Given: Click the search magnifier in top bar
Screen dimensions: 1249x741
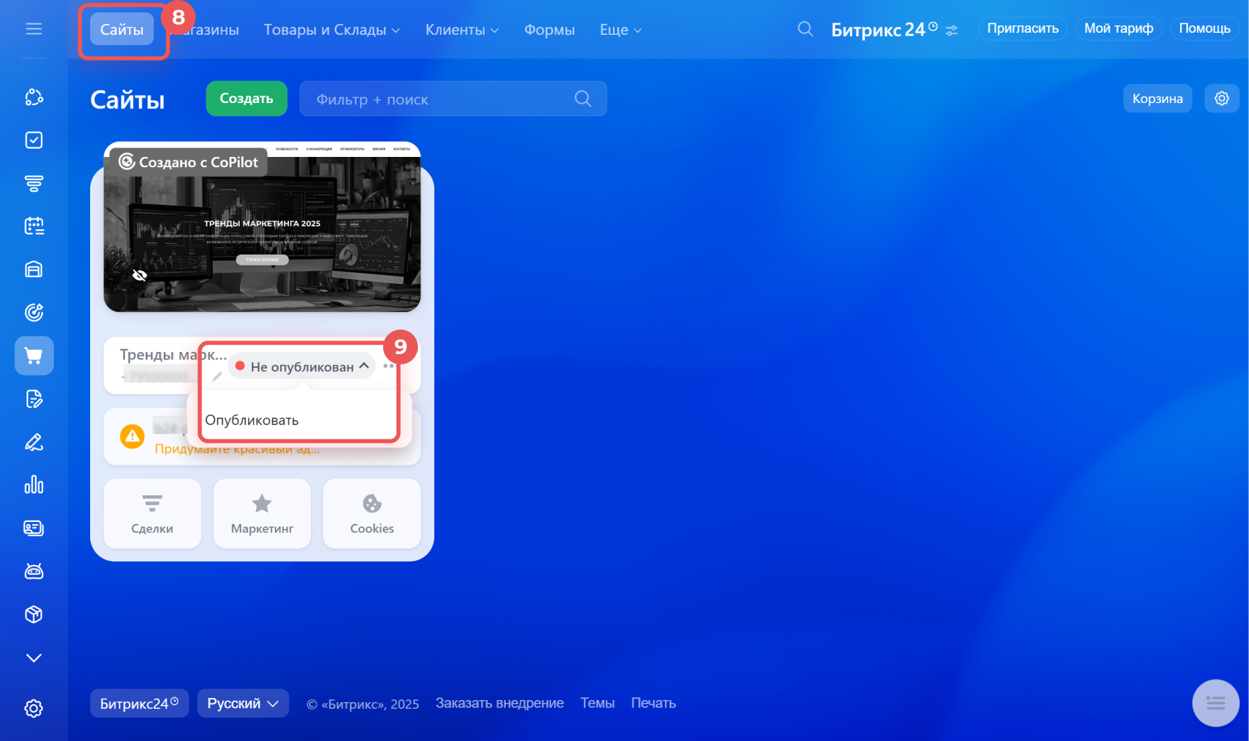Looking at the screenshot, I should pyautogui.click(x=805, y=29).
